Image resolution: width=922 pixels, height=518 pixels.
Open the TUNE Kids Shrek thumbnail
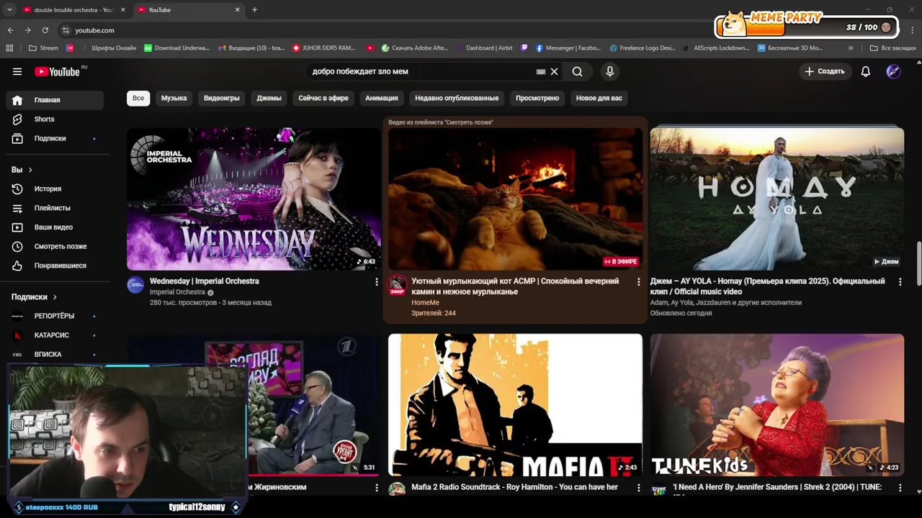(x=776, y=404)
